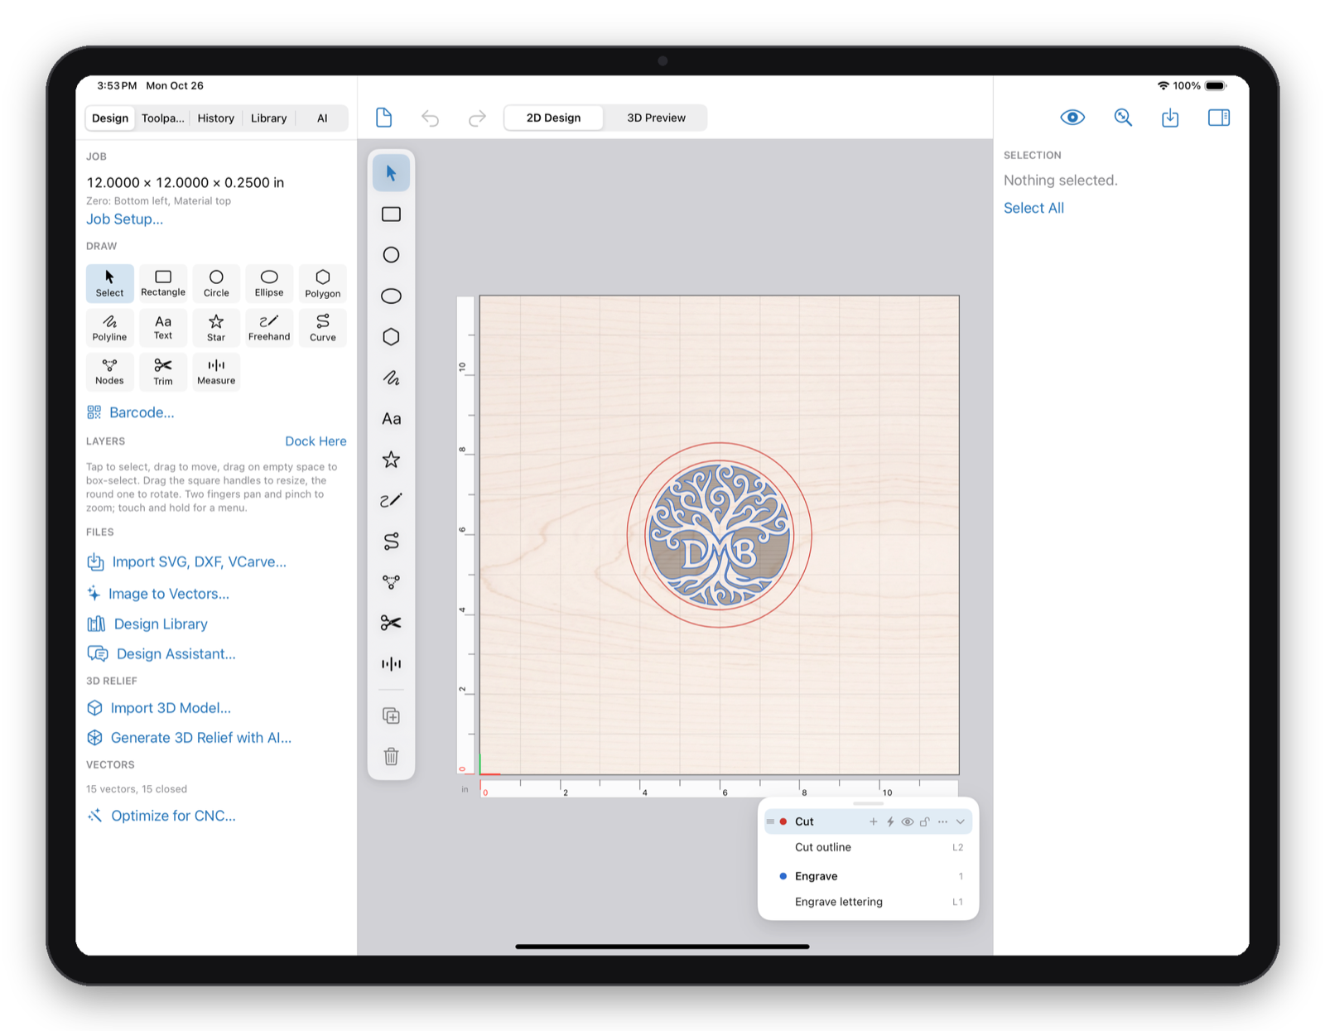Screen dimensions: 1325x1031
Task: Undo the last action
Action: (430, 118)
